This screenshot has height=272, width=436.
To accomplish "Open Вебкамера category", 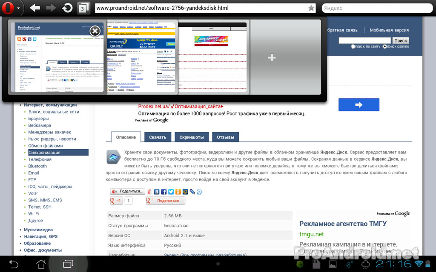I will pyautogui.click(x=40, y=125).
